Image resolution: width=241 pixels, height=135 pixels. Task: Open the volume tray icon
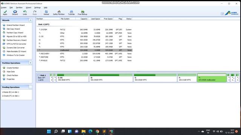(x=218, y=131)
